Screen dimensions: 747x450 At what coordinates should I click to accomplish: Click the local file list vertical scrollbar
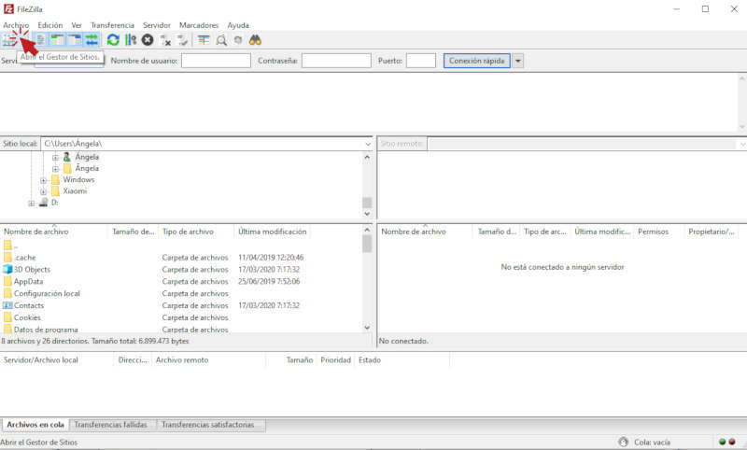[x=367, y=280]
